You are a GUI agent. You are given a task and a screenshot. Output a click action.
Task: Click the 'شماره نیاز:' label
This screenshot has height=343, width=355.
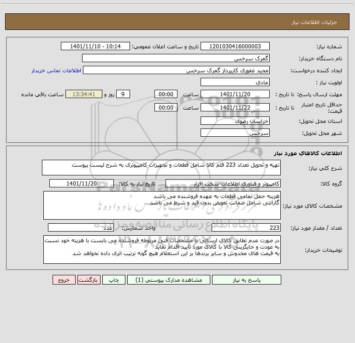(x=329, y=47)
